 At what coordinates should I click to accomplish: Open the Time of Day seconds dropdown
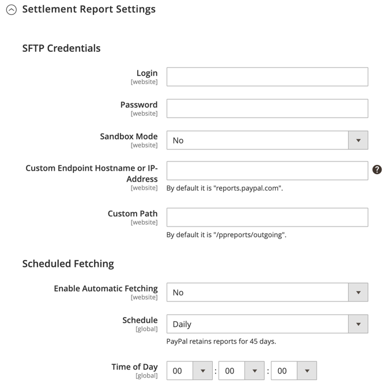click(294, 371)
